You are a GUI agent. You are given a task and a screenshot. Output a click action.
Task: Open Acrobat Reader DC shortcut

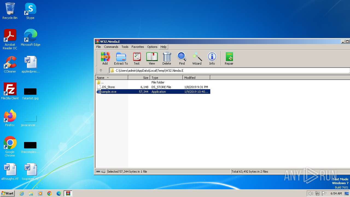tap(10, 39)
